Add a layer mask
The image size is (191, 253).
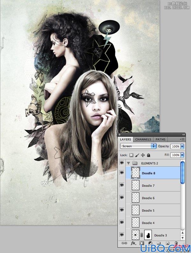142,243
